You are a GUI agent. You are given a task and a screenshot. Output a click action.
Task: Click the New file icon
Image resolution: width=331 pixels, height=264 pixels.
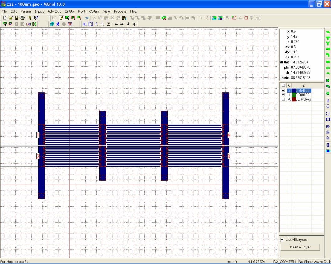point(5,18)
